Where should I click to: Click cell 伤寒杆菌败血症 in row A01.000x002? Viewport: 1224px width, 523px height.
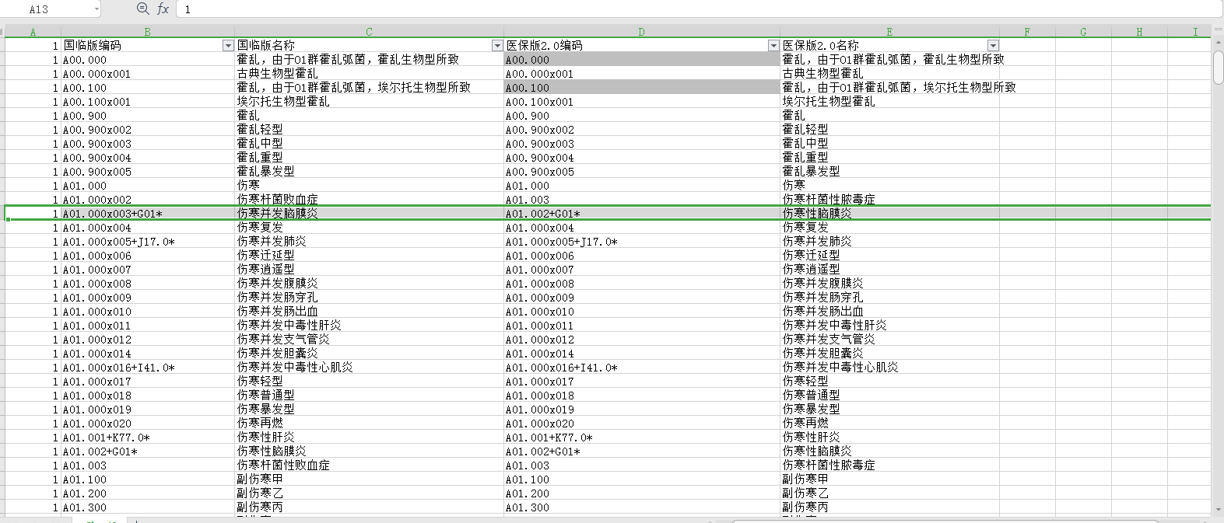click(370, 200)
